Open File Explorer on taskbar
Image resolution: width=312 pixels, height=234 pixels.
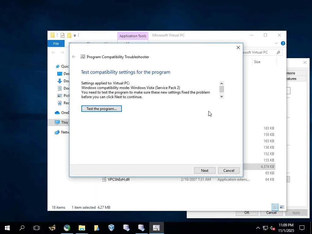[82, 228]
